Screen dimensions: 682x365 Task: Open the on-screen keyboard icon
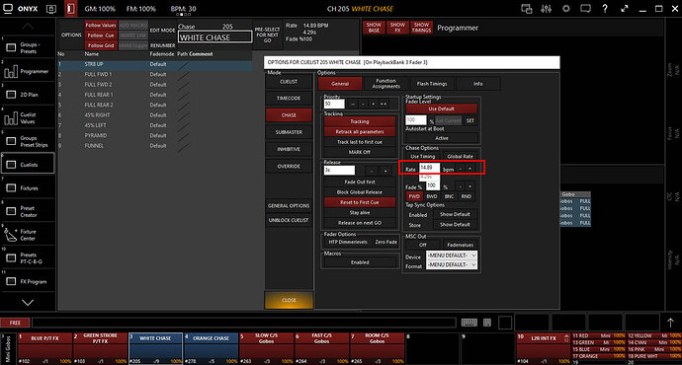tap(469, 323)
